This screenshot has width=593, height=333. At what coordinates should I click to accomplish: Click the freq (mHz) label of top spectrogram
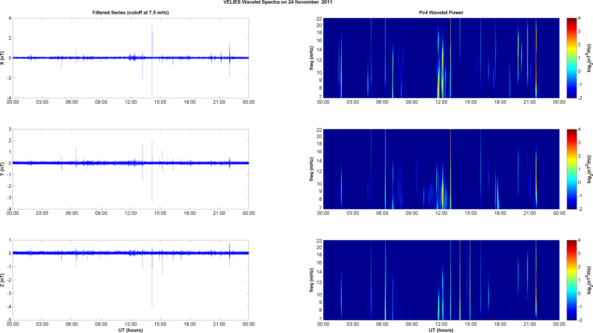(312, 58)
